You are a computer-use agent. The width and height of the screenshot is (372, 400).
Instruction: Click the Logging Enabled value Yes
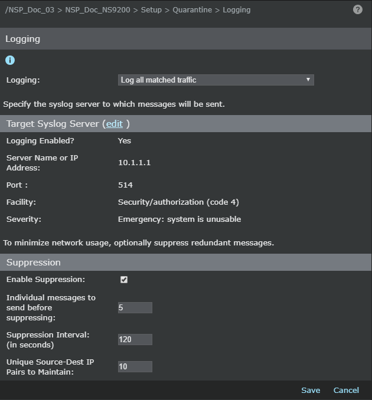(125, 141)
